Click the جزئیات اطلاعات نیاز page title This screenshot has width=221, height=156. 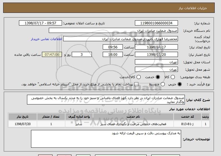coord(193,8)
